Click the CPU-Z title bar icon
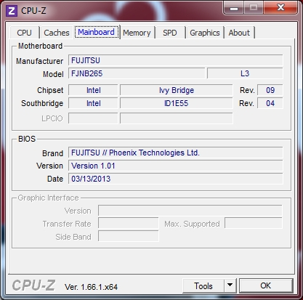 pos(11,11)
